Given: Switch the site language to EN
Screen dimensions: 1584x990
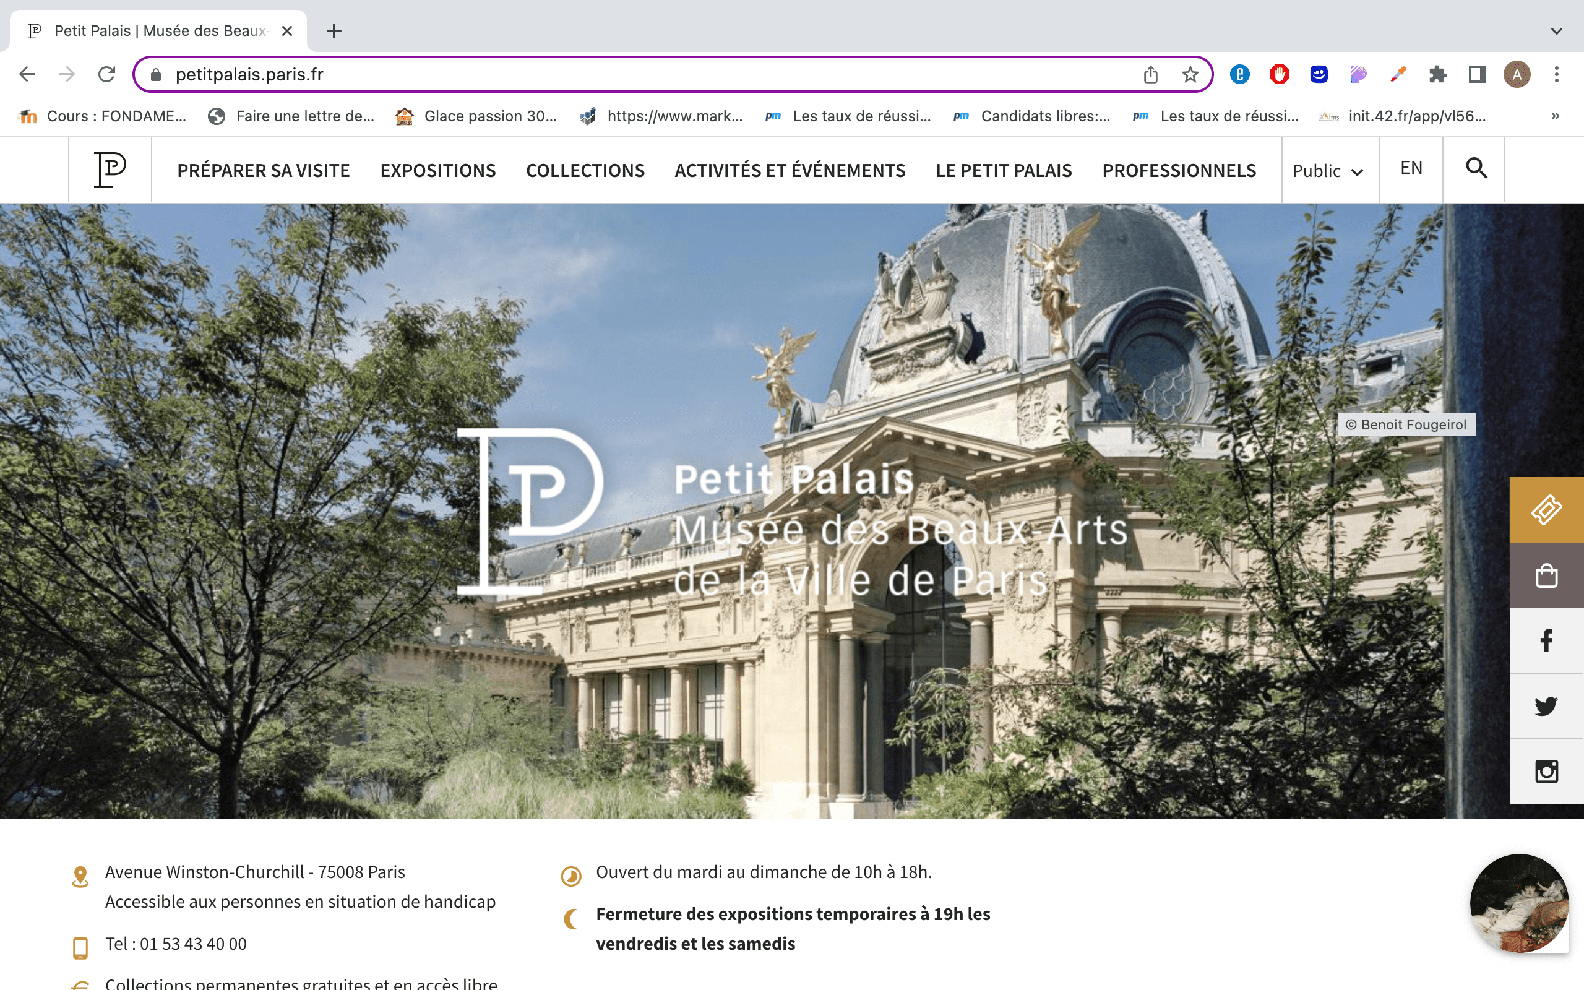Looking at the screenshot, I should click(1411, 168).
